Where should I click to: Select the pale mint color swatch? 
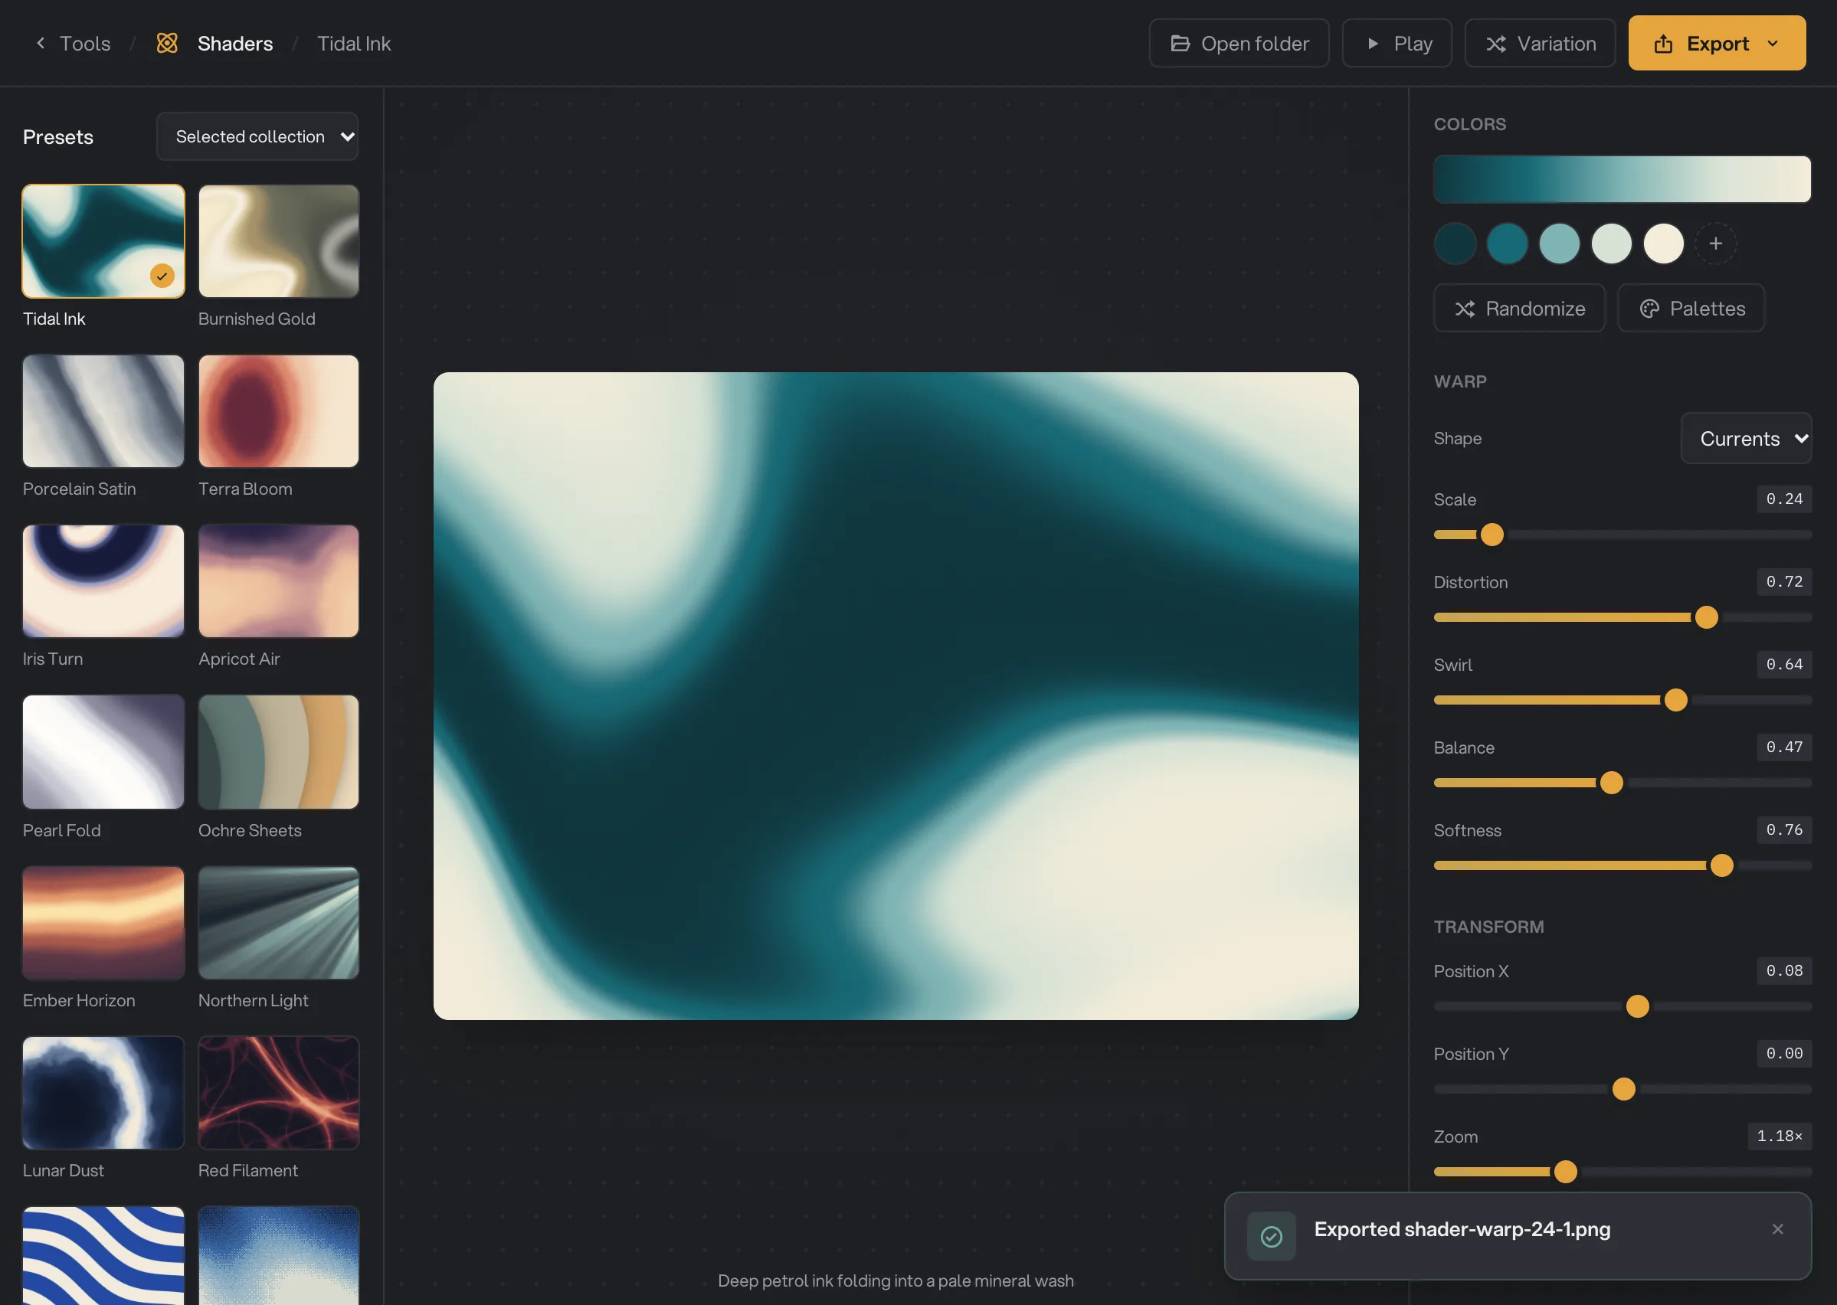tap(1611, 243)
